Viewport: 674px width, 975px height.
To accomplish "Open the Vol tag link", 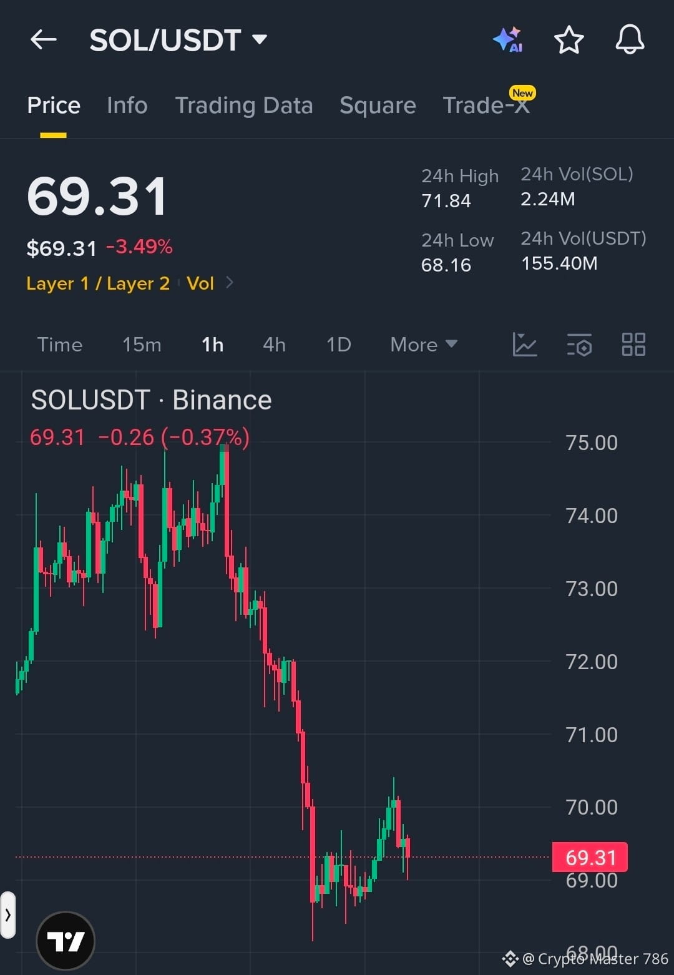I will coord(200,283).
